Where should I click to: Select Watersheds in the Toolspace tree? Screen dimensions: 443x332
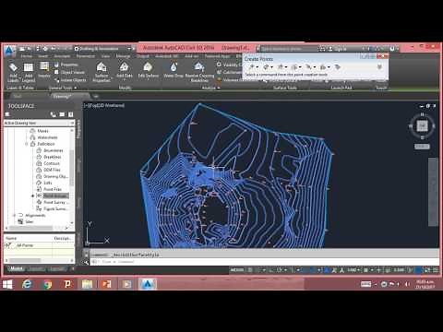point(44,137)
